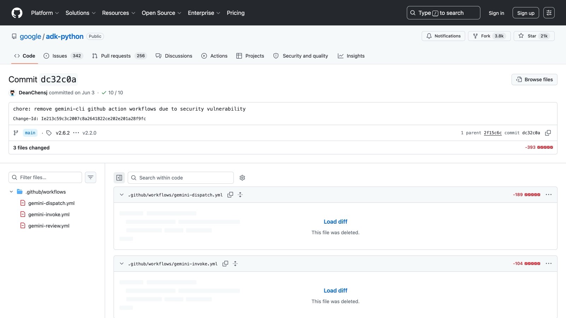Load diff for gemini-invoke.yml
This screenshot has width=566, height=318.
(x=335, y=290)
